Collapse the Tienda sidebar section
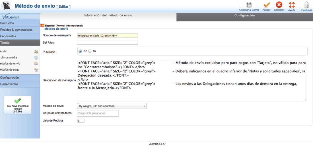 pyautogui.click(x=20, y=43)
